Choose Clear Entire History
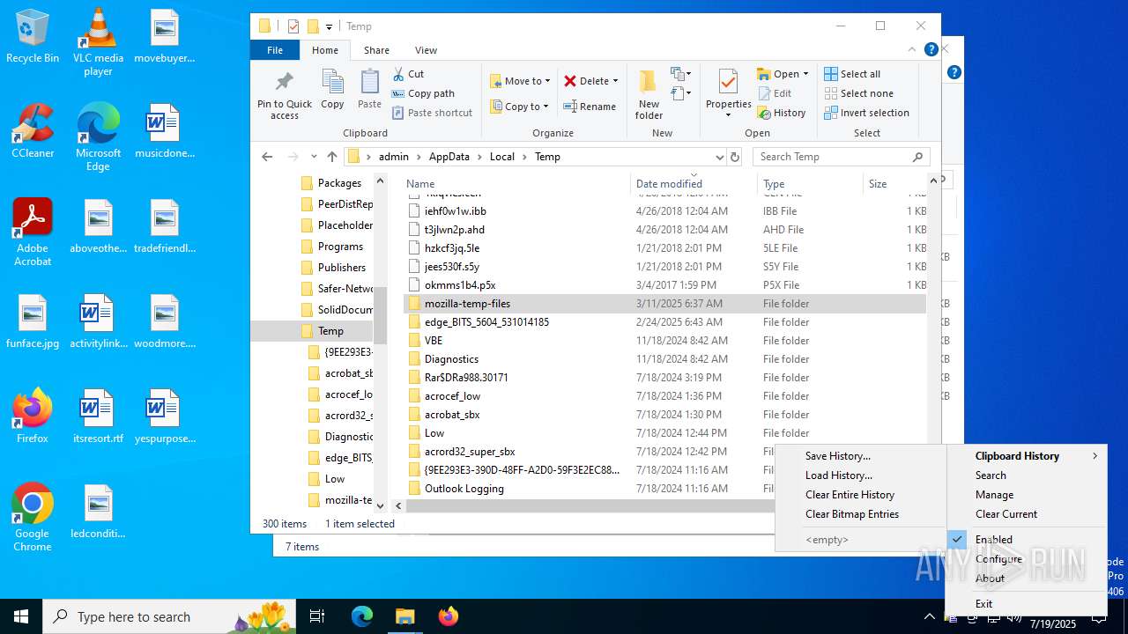1128x634 pixels. coord(850,495)
